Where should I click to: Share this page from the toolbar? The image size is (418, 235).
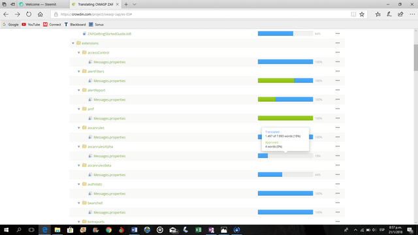pyautogui.click(x=400, y=14)
